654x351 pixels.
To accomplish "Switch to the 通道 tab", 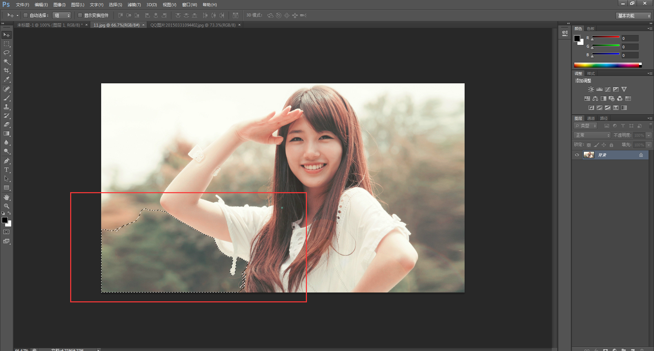I will pyautogui.click(x=591, y=118).
